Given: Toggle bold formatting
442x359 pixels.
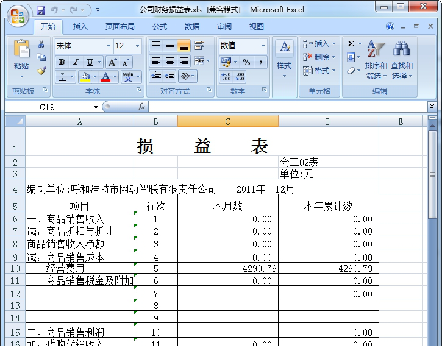Looking at the screenshot, I should (x=62, y=62).
